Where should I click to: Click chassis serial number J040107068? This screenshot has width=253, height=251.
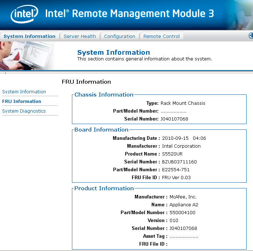[x=174, y=119]
